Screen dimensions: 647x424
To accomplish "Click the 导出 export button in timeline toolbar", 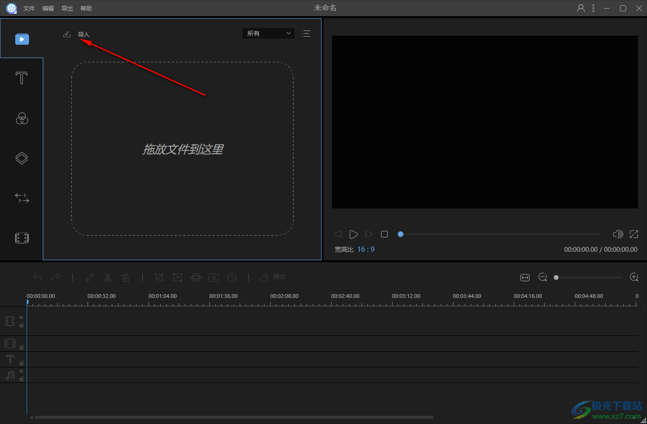I will coord(273,277).
